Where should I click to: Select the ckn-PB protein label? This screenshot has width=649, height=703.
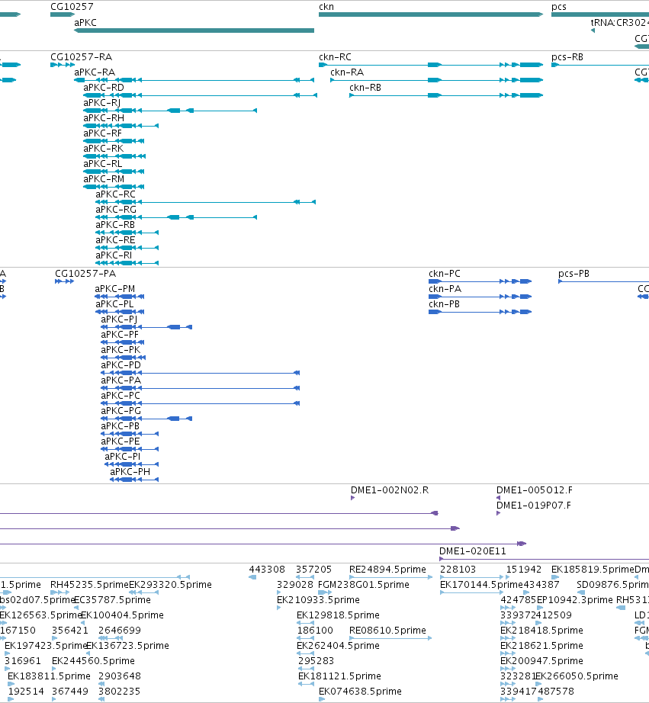click(444, 304)
